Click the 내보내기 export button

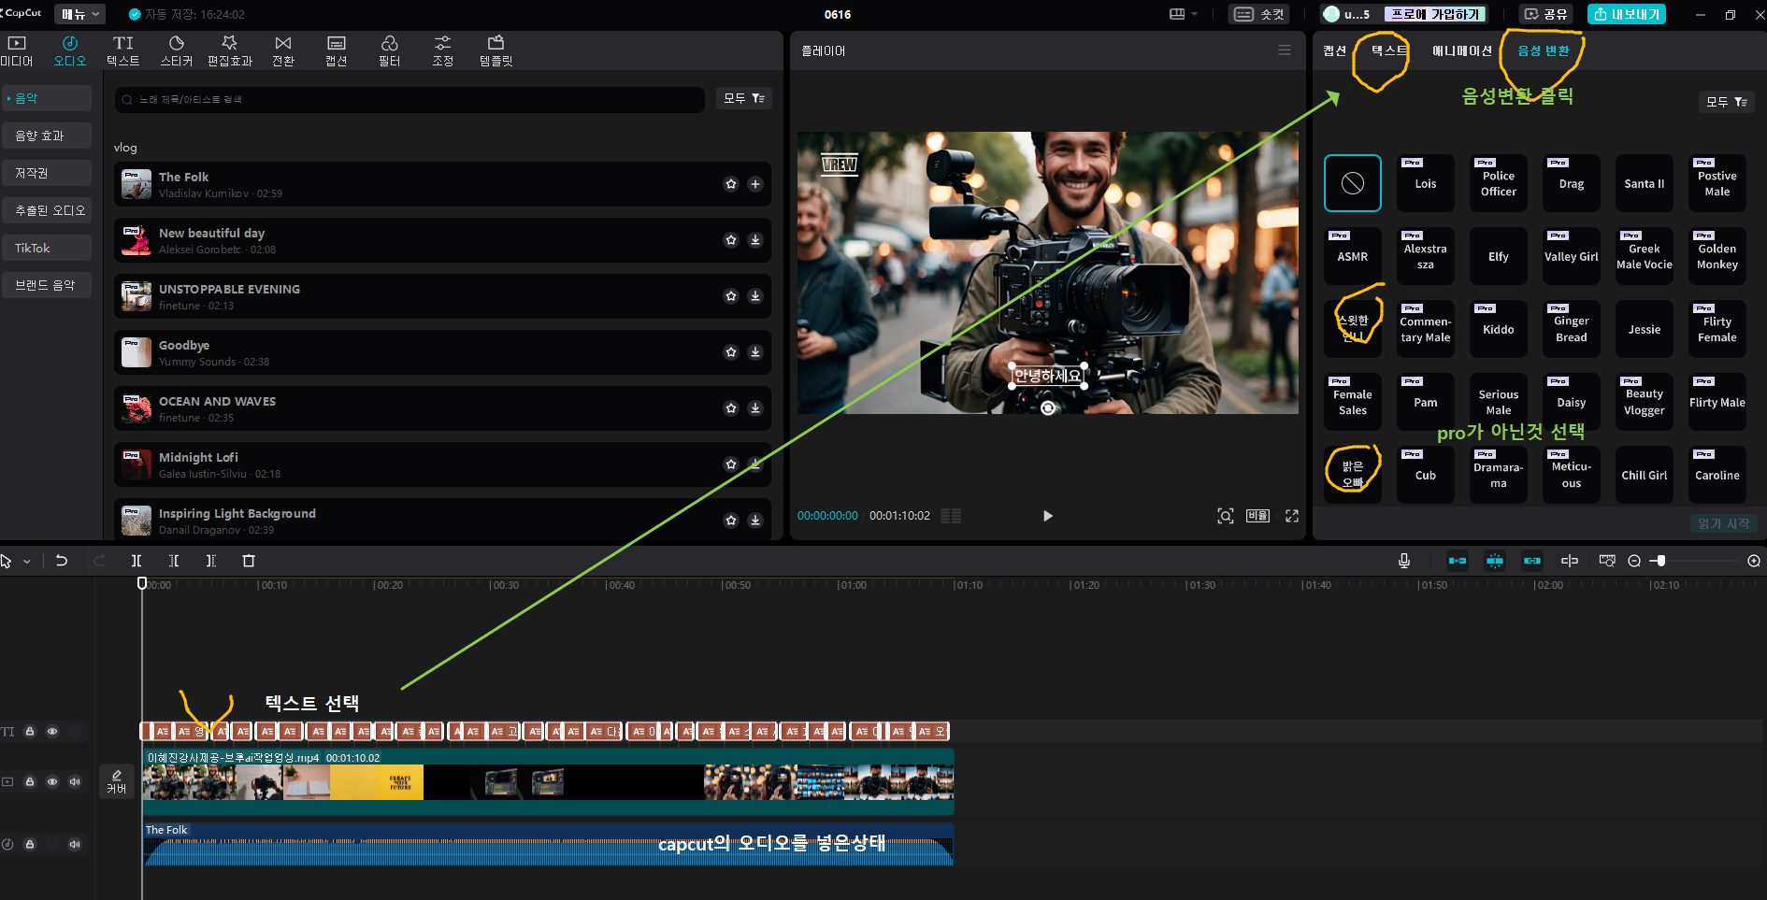pyautogui.click(x=1626, y=14)
